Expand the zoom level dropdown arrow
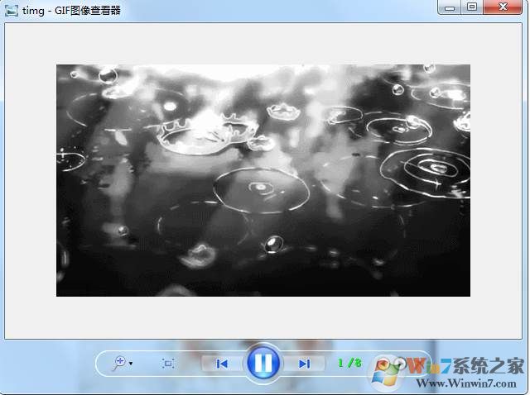Viewport: 530px width, 395px height. point(131,364)
